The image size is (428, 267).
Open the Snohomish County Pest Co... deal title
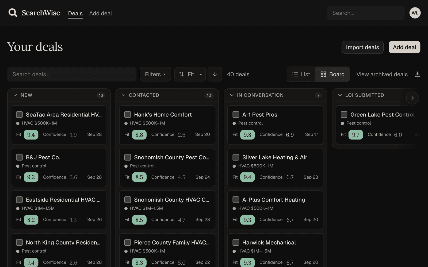tap(172, 157)
